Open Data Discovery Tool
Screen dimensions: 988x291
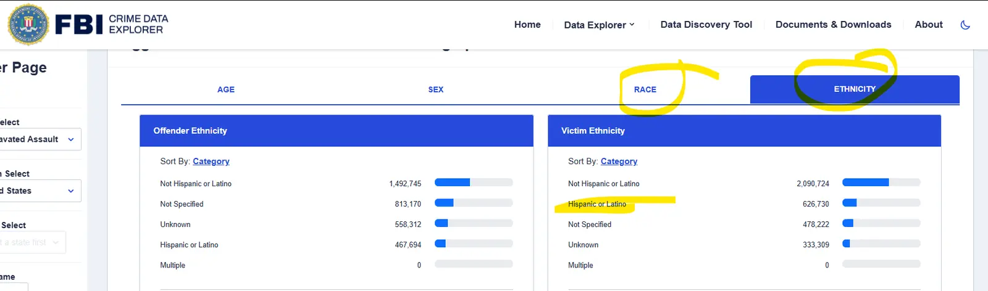coord(706,25)
